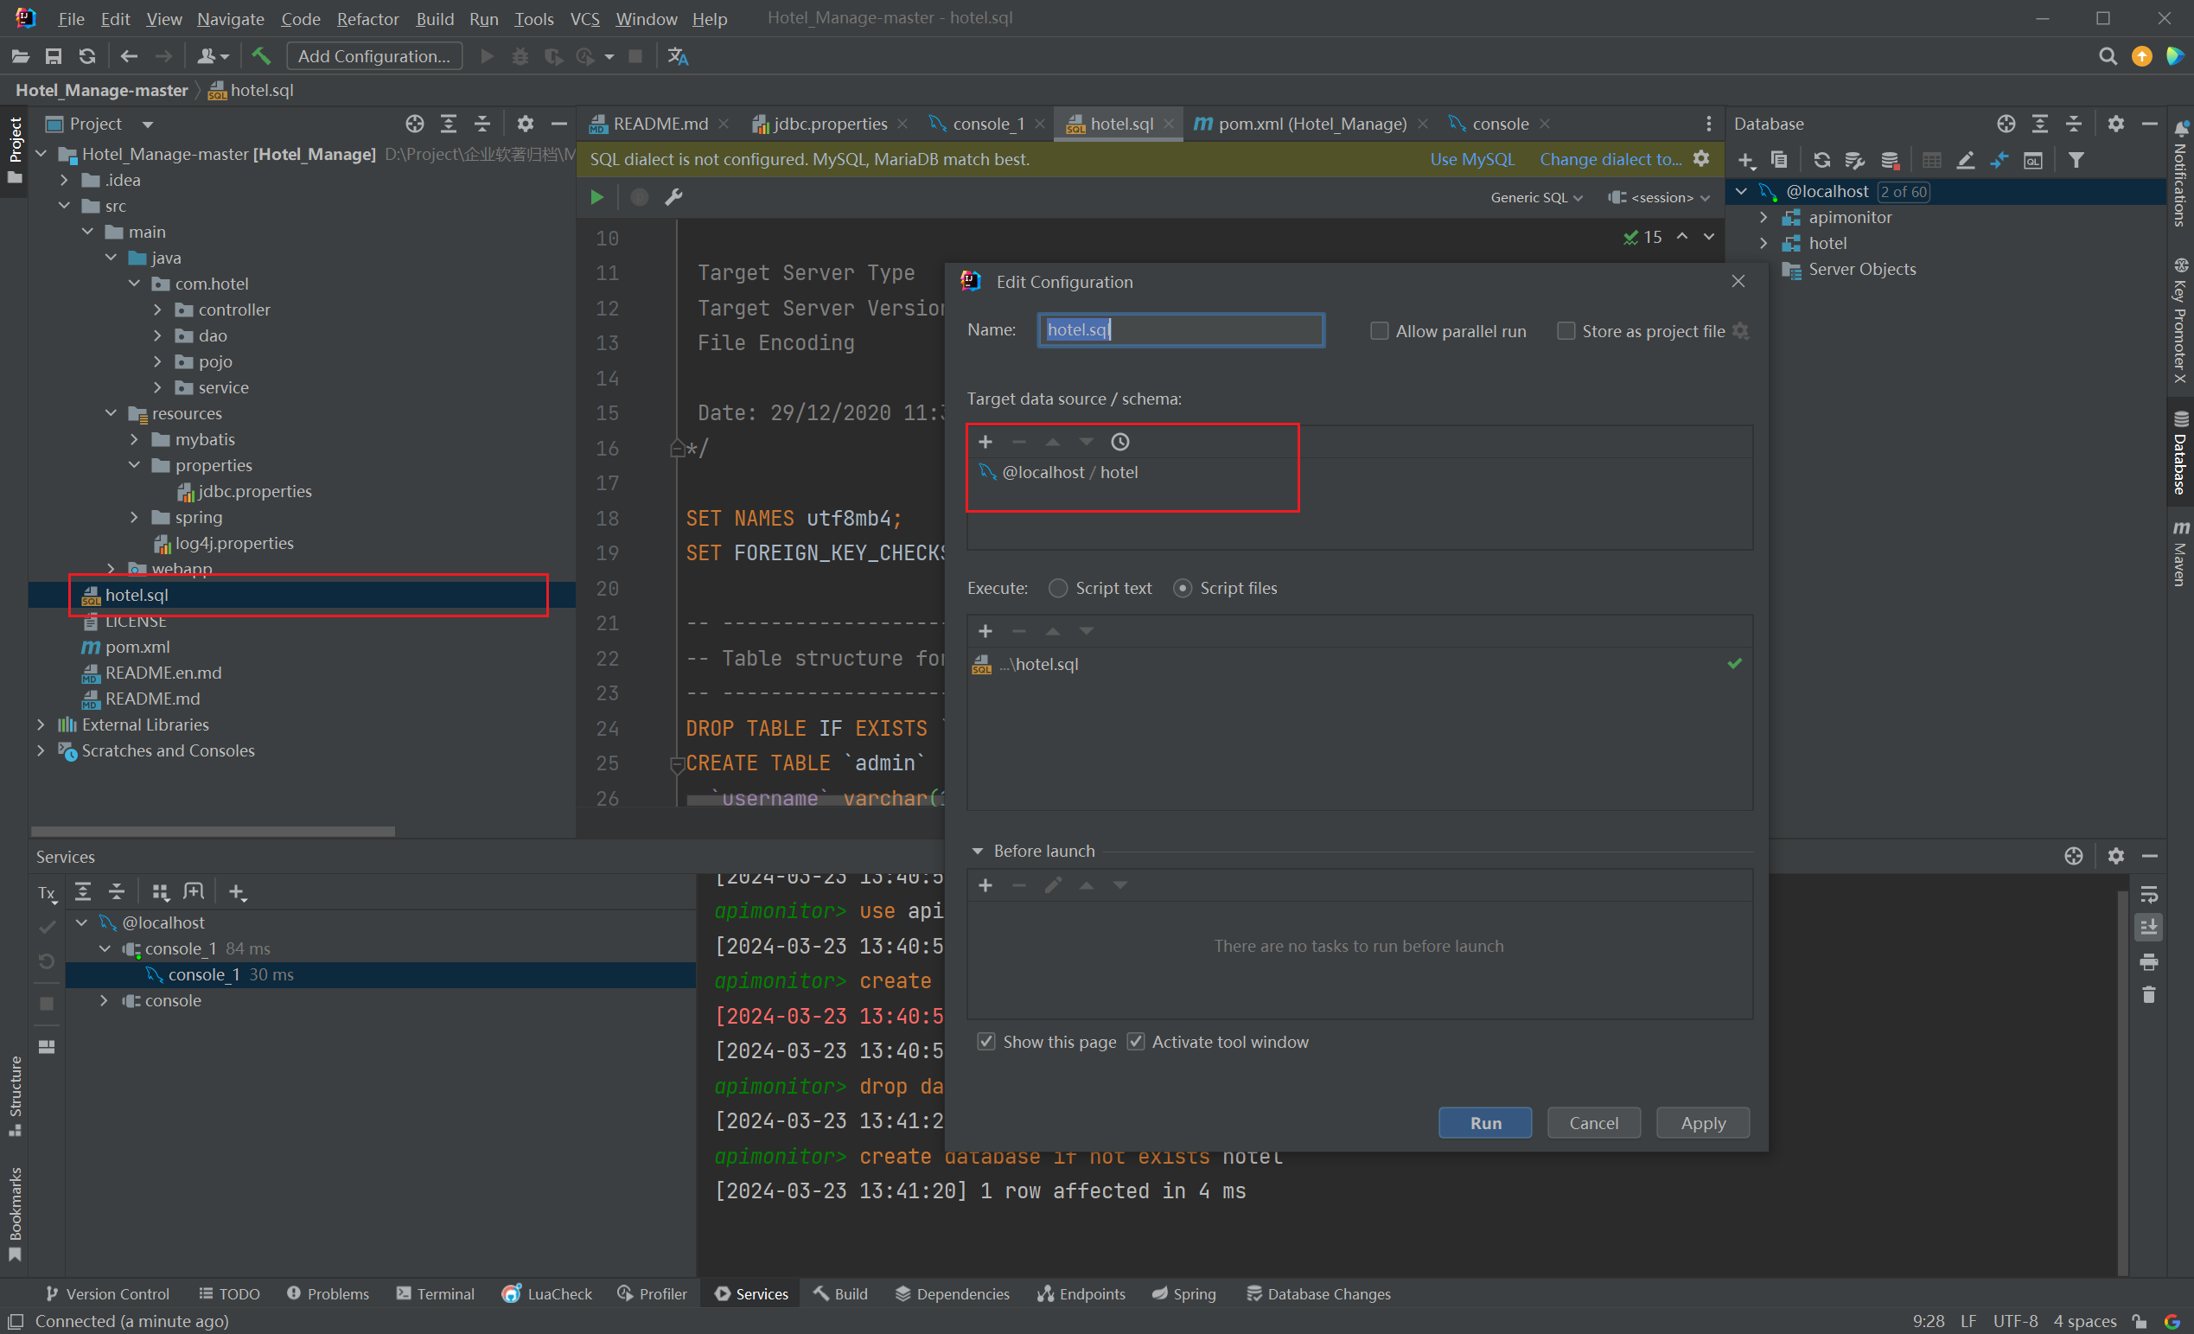The width and height of the screenshot is (2194, 1334).
Task: Add data source in Target data source list
Action: pyautogui.click(x=985, y=442)
